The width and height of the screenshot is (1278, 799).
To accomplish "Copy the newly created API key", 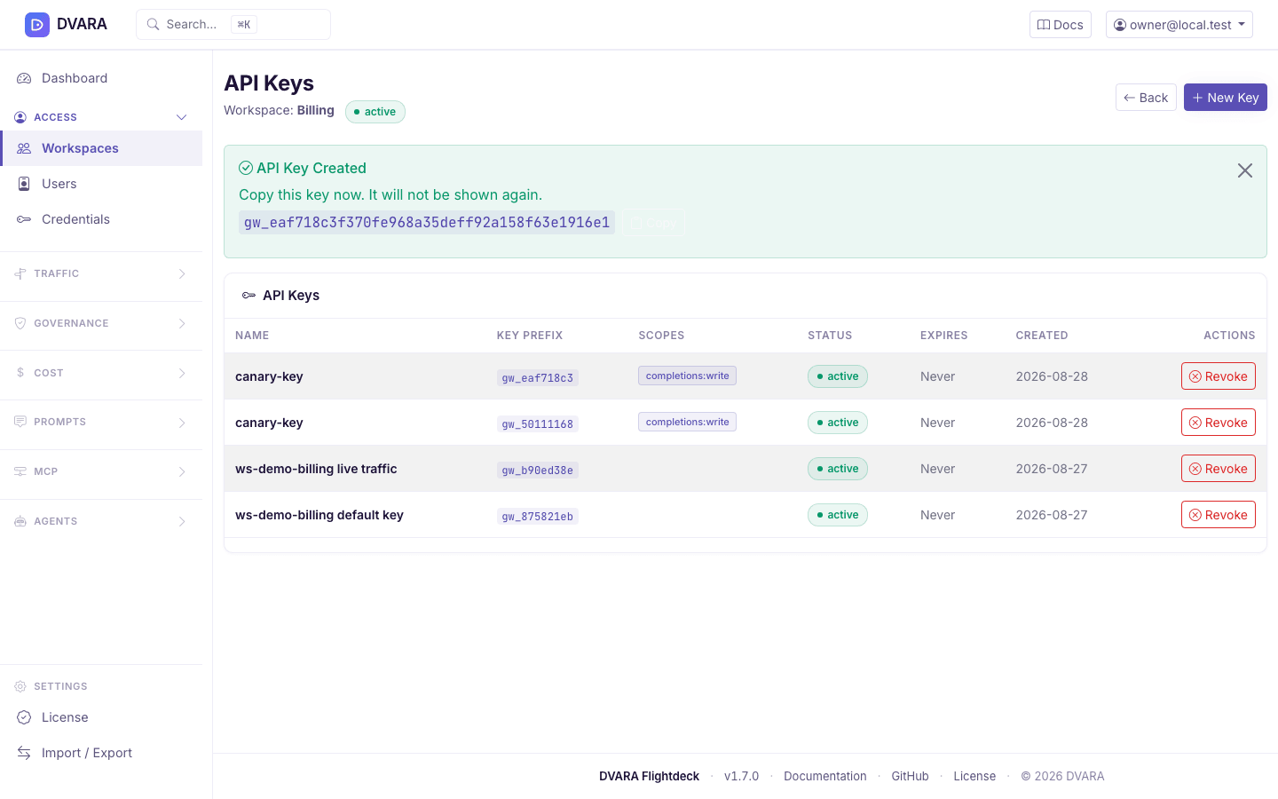I will [654, 223].
